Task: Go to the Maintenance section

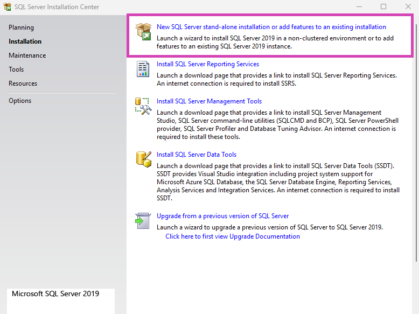Action: point(27,55)
